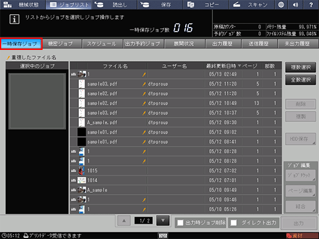Select job 1 dated 05/10 05:26
Image resolution: width=319 pixels, height=239 pixels.
[x=176, y=209]
